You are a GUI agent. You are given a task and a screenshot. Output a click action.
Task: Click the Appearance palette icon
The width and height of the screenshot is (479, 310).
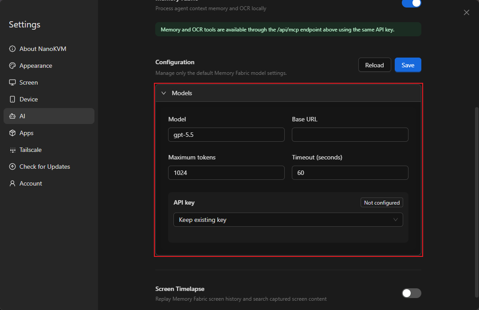[x=12, y=66]
